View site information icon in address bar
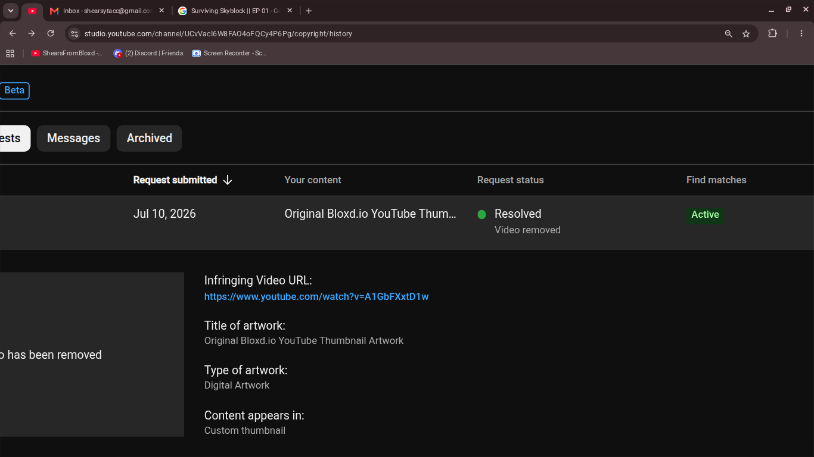 [74, 34]
